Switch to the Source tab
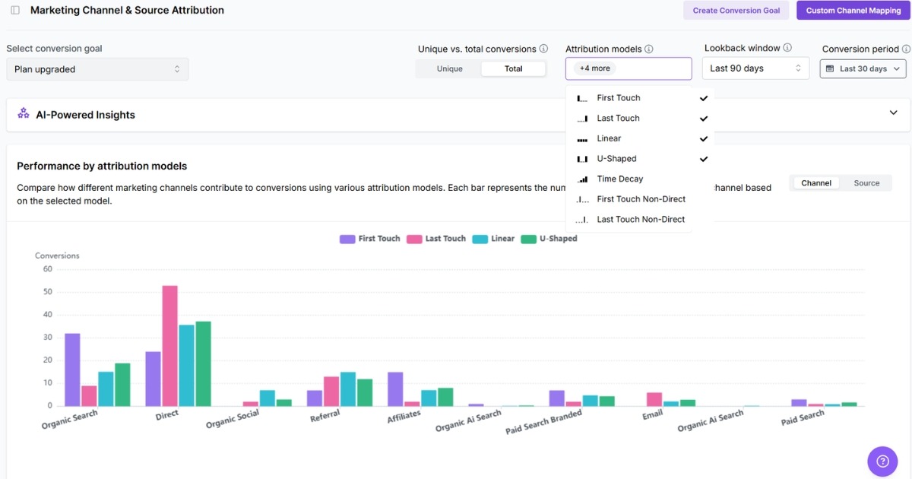912x479 pixels. (866, 182)
